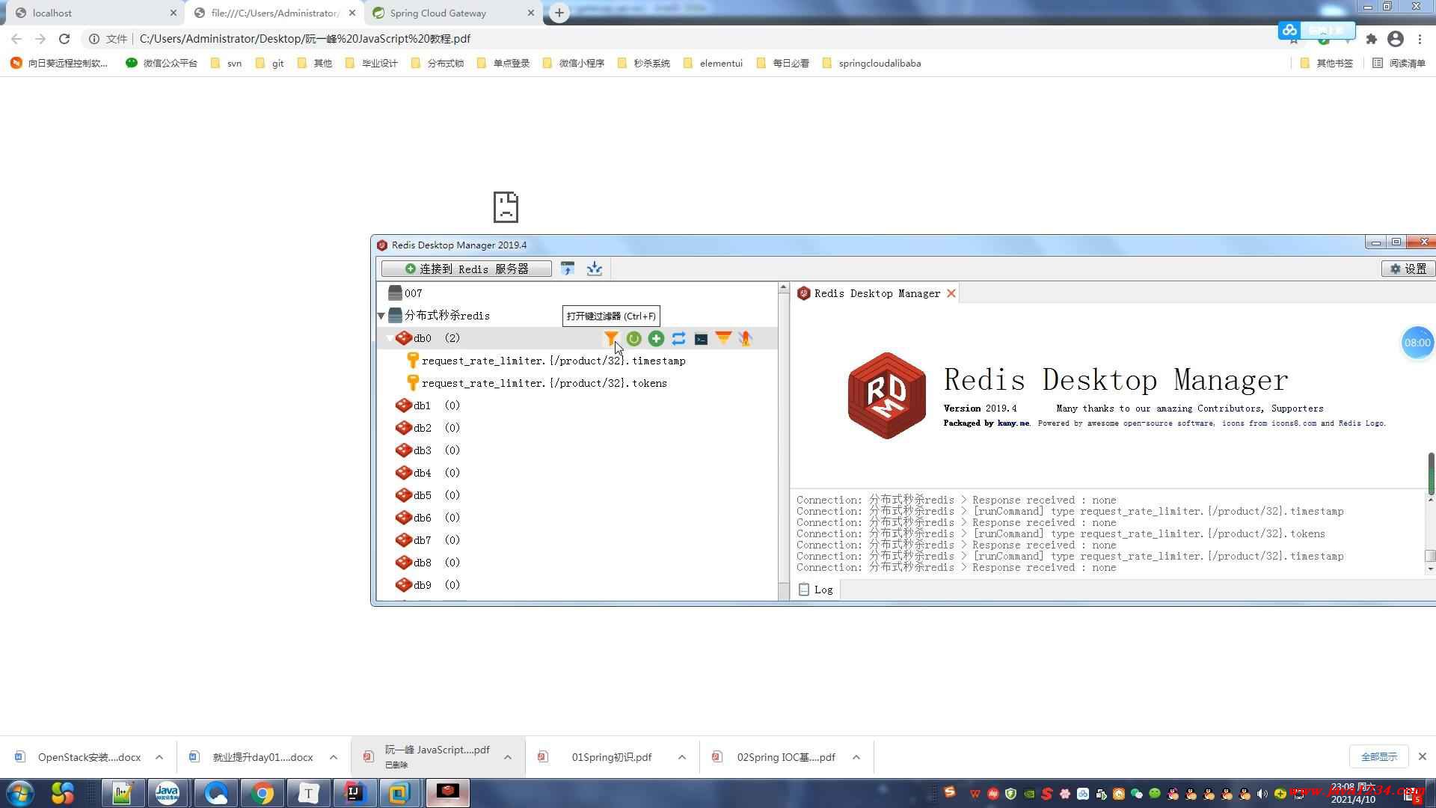Expand options for OpenStack安装 docx download
Viewport: 1436px width, 808px height.
point(159,757)
